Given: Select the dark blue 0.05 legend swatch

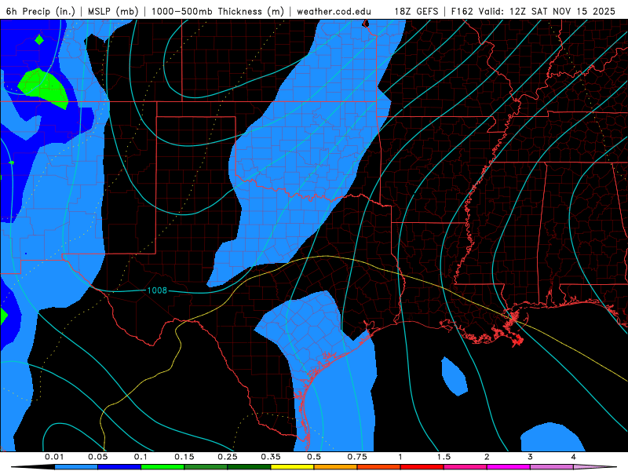Looking at the screenshot, I should click(119, 467).
